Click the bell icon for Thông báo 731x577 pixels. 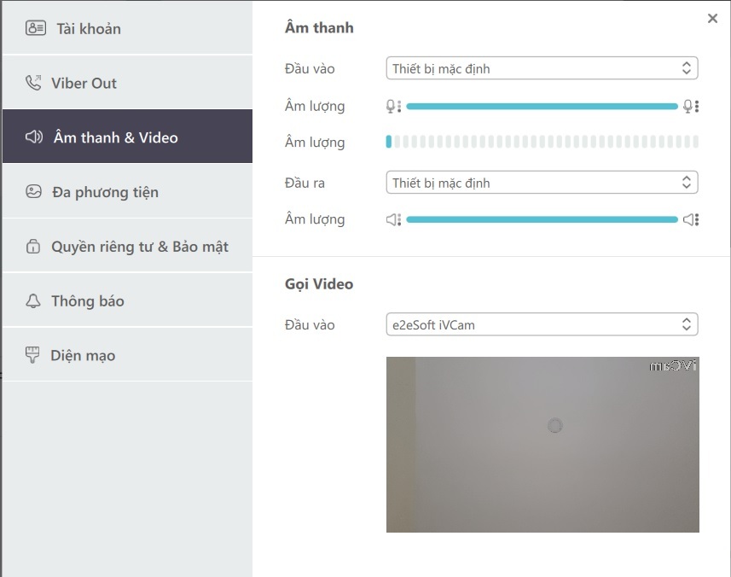coord(34,301)
